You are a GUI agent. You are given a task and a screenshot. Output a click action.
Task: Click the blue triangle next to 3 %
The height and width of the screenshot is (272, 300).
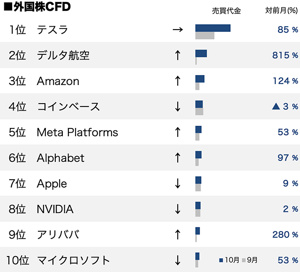tap(276, 106)
